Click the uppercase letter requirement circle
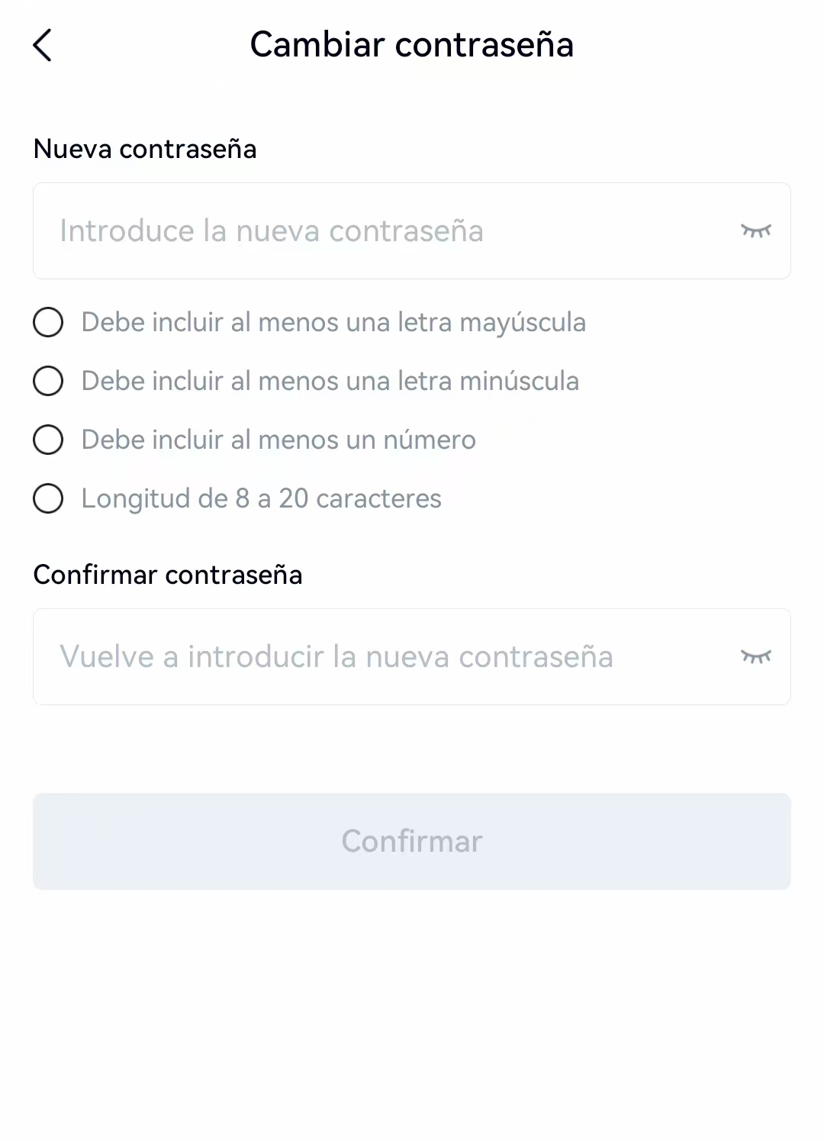The width and height of the screenshot is (824, 1141). (48, 322)
